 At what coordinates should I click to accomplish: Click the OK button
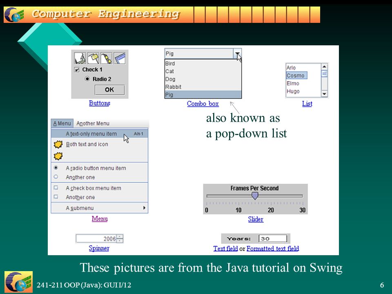click(109, 90)
